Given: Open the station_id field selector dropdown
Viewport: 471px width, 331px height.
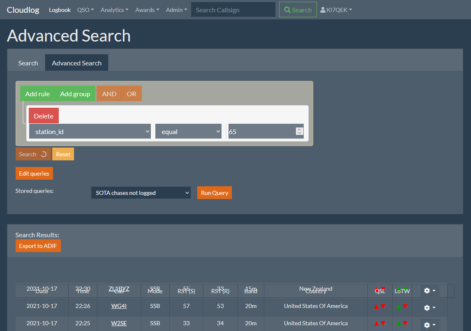Looking at the screenshot, I should click(x=90, y=131).
